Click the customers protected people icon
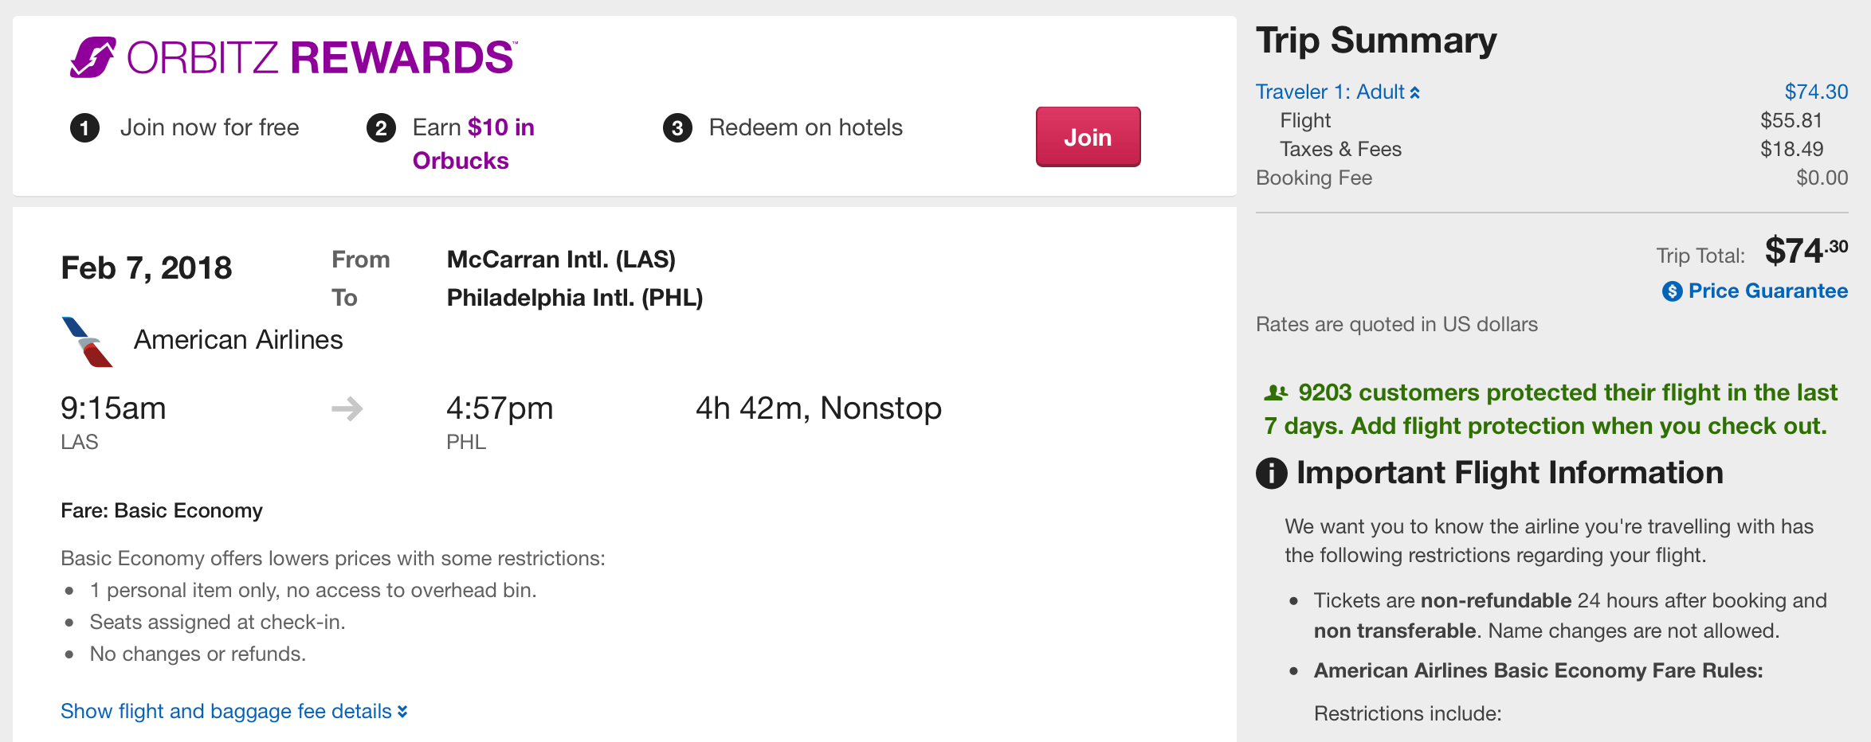Screen dimensions: 1871x742 (1276, 392)
